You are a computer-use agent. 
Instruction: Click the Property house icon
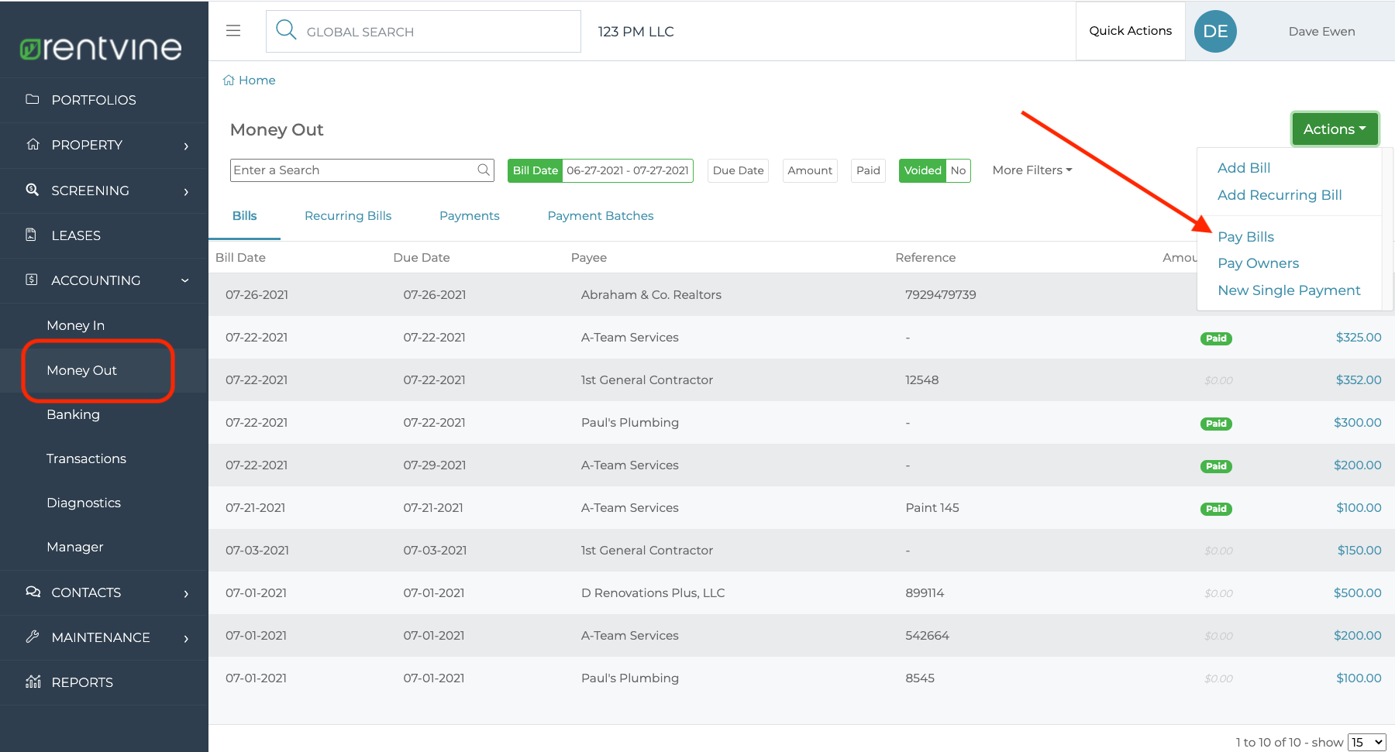(33, 144)
